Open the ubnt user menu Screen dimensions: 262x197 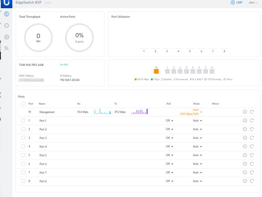click(x=253, y=3)
